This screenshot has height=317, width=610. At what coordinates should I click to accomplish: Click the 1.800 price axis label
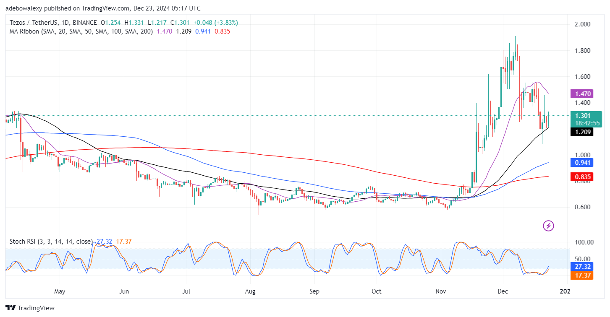pyautogui.click(x=582, y=51)
